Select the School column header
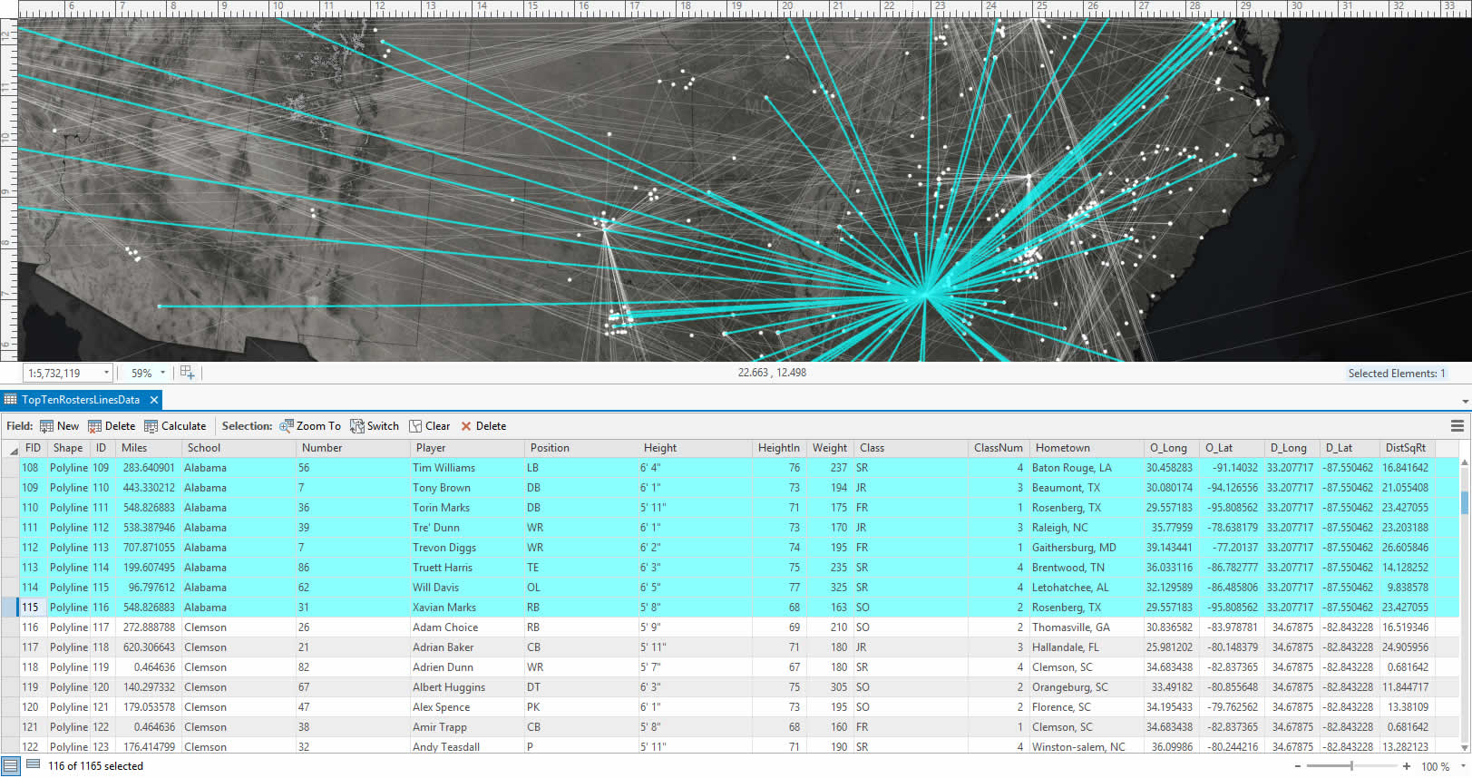Viewport: 1472px width, 778px height. coord(239,448)
